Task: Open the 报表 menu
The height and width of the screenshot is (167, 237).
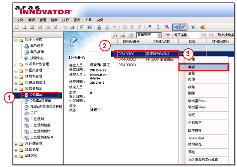Action: coord(77,20)
